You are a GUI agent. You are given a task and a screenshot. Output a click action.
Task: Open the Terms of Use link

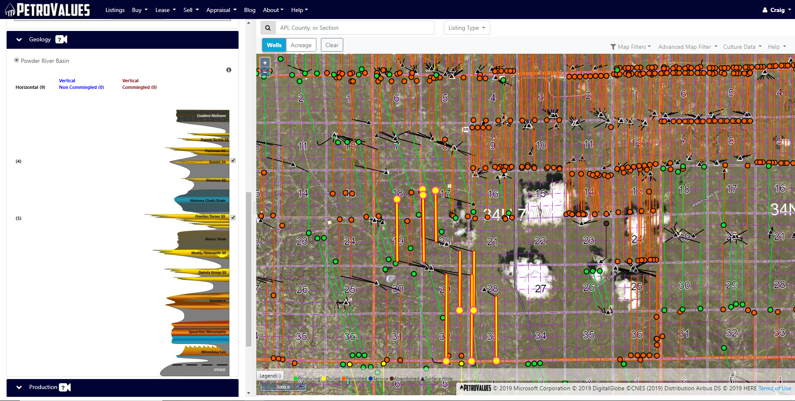pos(775,388)
